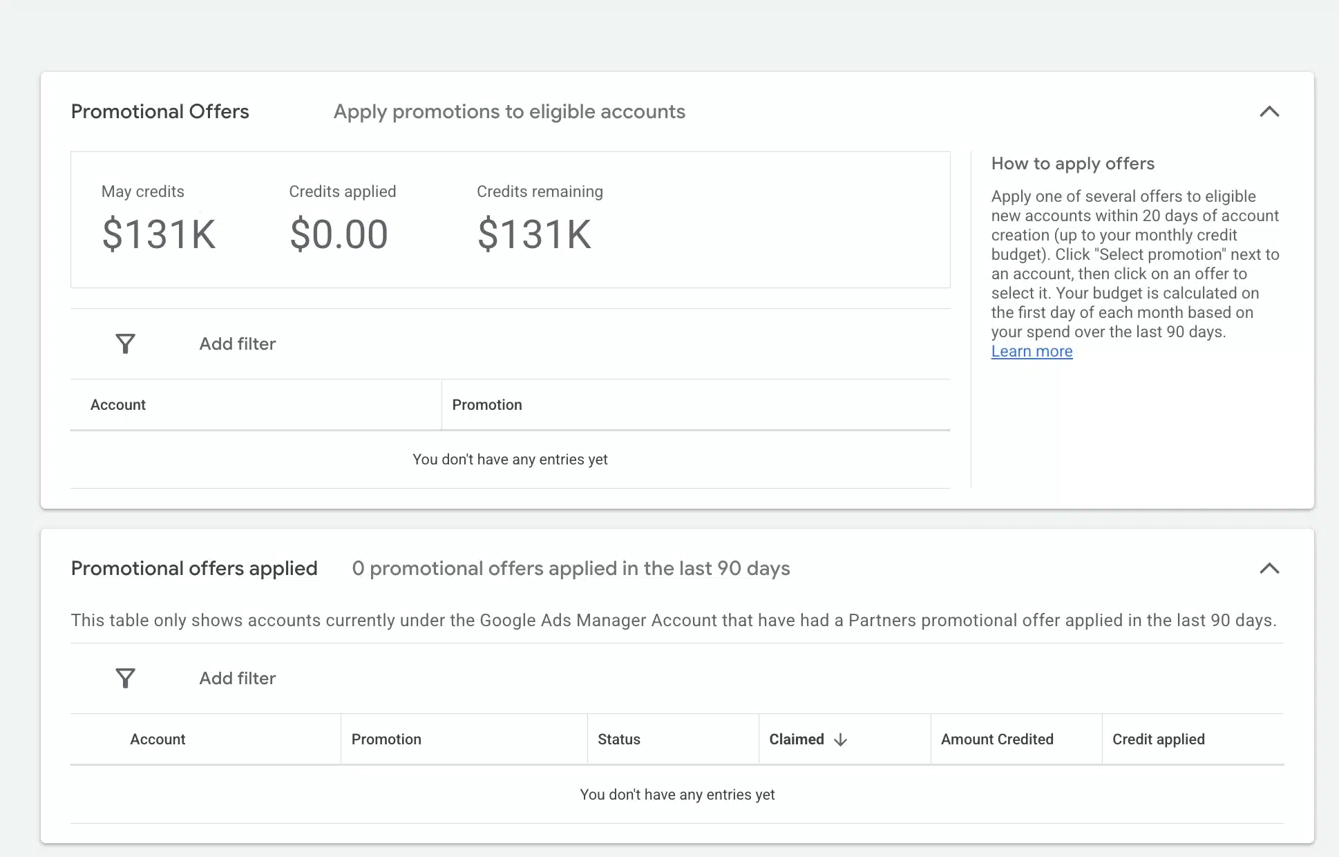Screen dimensions: 1339x857
Task: Click the 'May credits' label
Action: 143,191
